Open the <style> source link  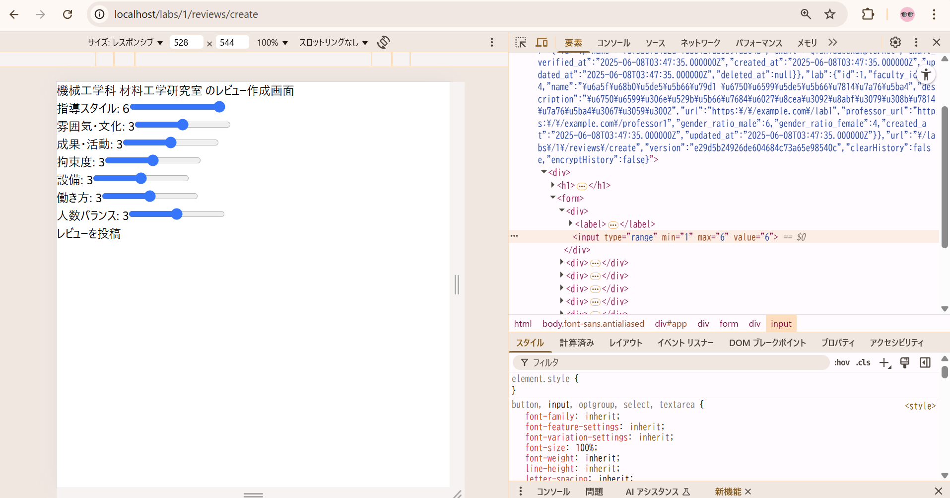[920, 406]
